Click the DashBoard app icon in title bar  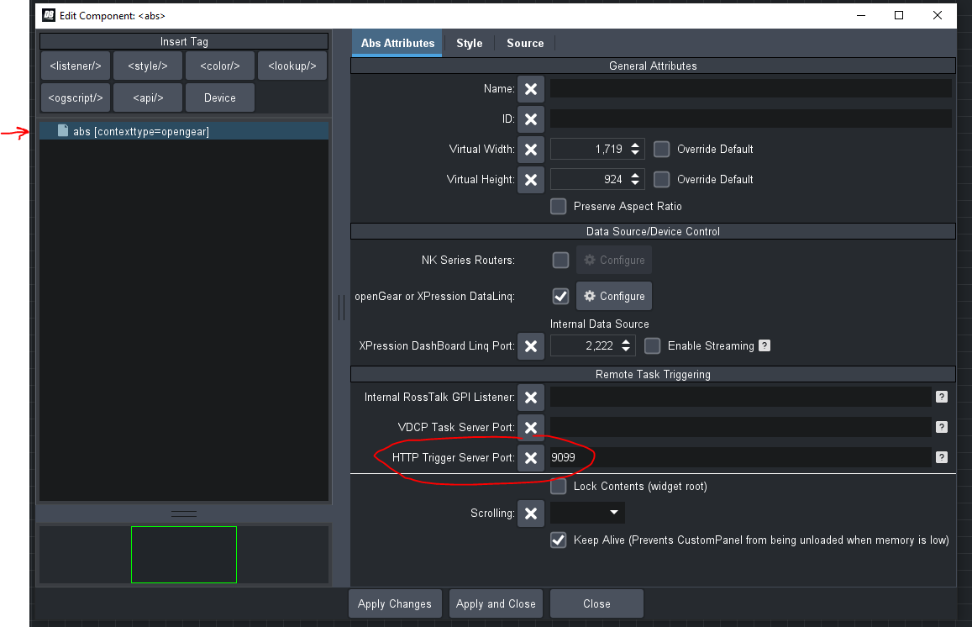[49, 15]
